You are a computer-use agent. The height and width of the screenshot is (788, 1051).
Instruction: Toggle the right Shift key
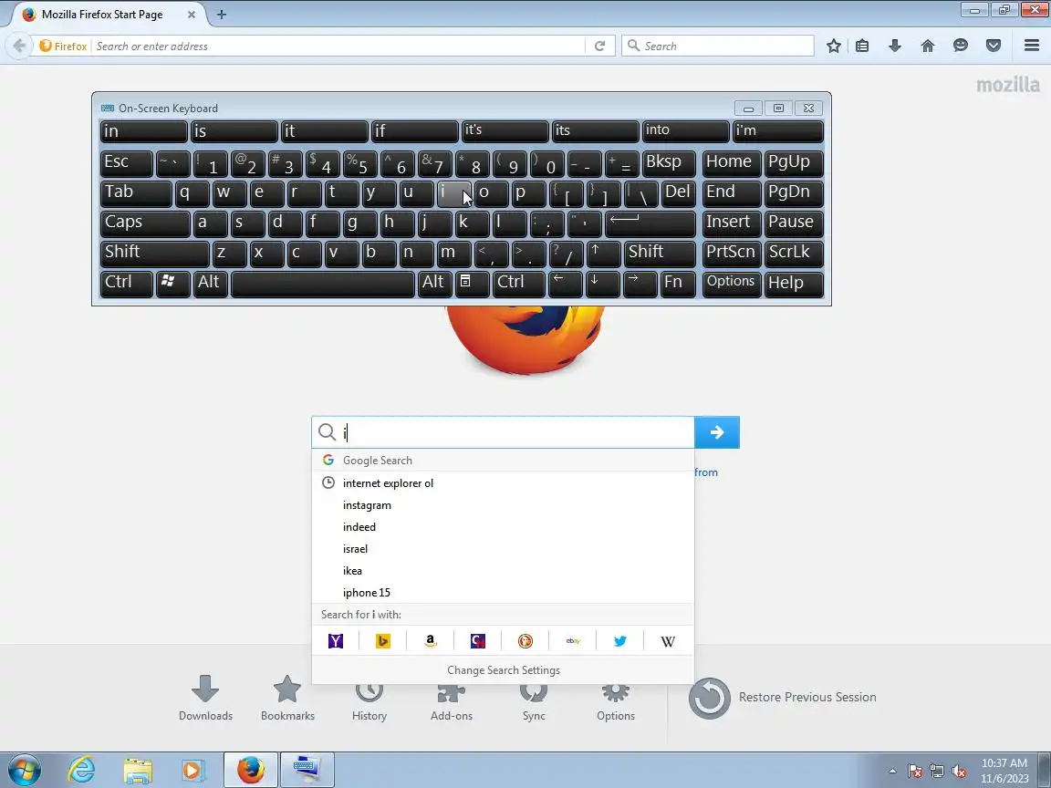tap(661, 254)
